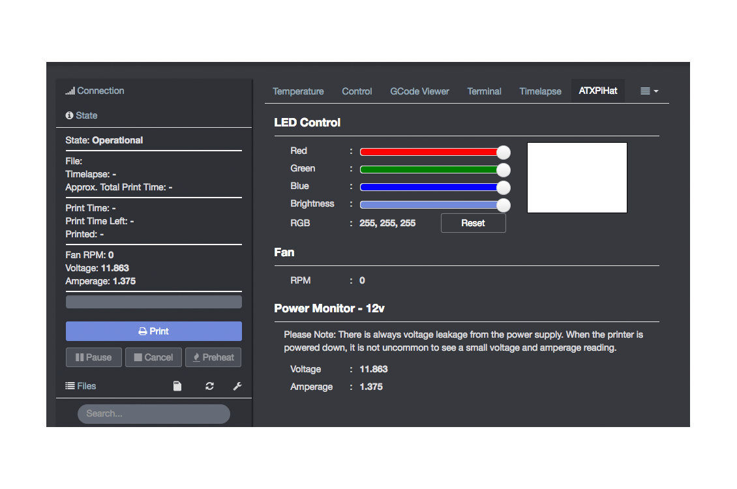Click the State info icon

[69, 115]
